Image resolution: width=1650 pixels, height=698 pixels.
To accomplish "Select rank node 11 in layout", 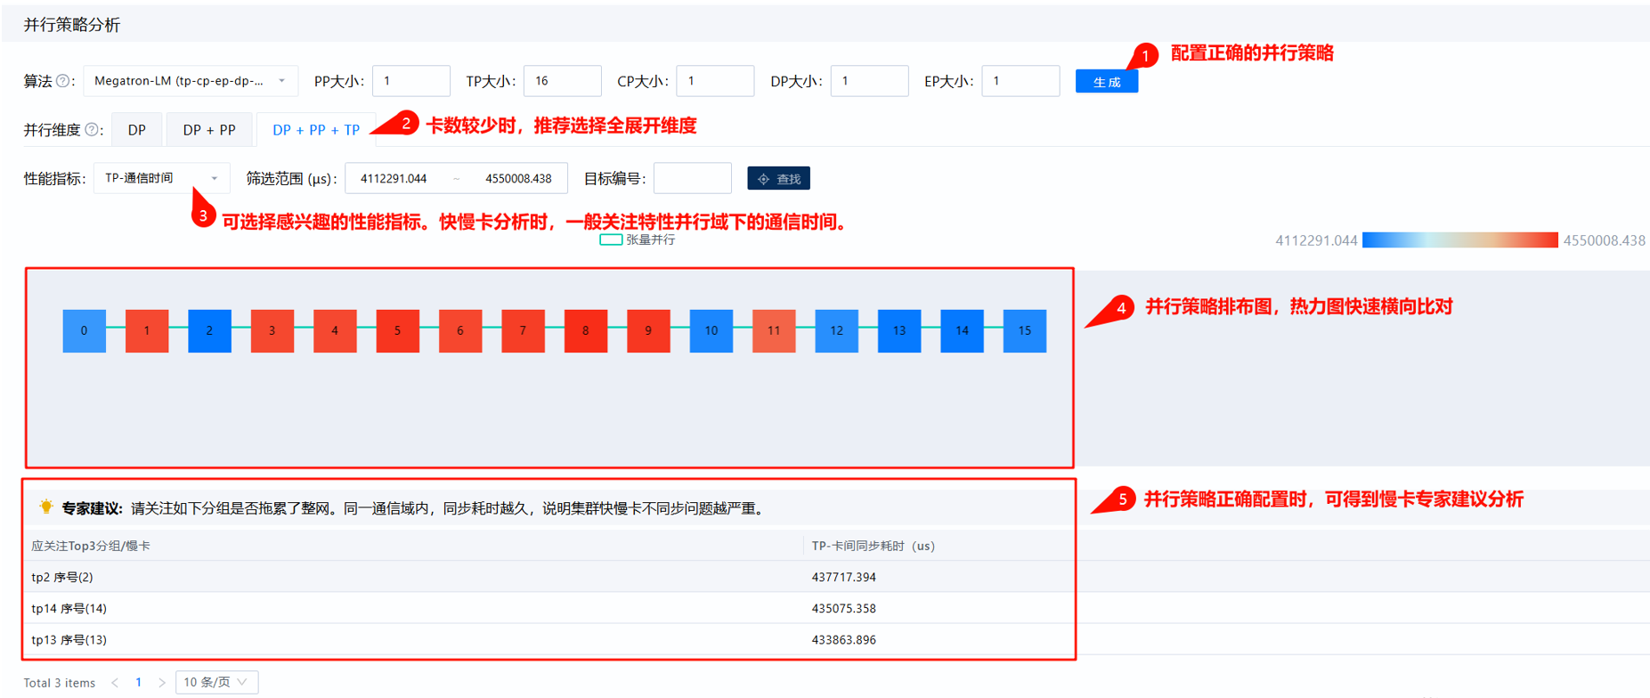I will (x=774, y=331).
